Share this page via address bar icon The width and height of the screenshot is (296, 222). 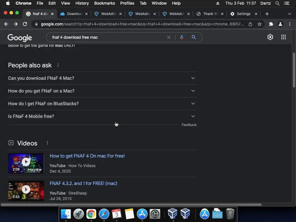(x=250, y=24)
